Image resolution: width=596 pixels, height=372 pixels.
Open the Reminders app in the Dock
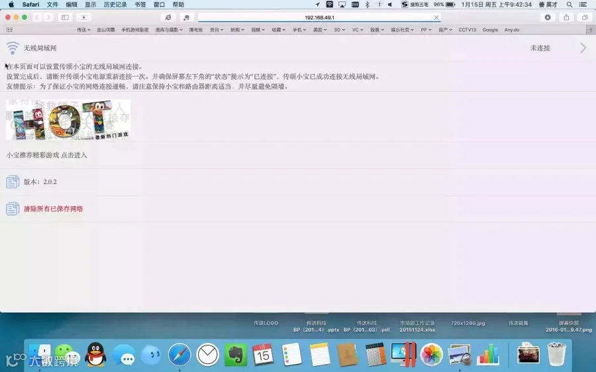[291, 355]
